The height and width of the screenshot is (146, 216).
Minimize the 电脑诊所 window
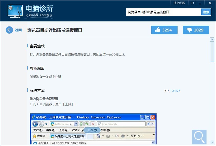(200, 3)
